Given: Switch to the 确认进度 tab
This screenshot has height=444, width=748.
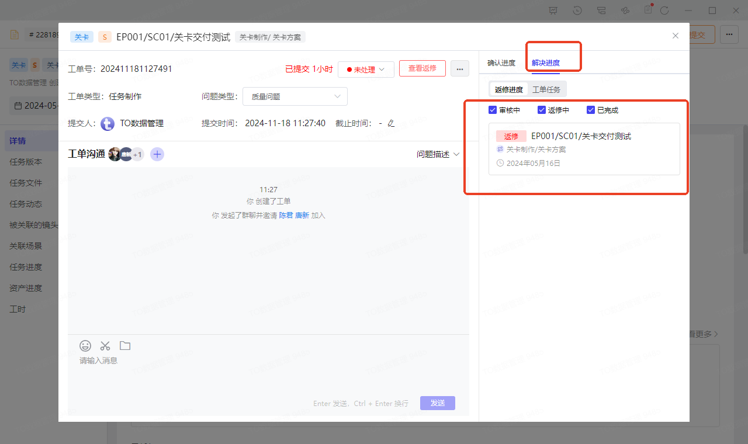Looking at the screenshot, I should click(501, 63).
